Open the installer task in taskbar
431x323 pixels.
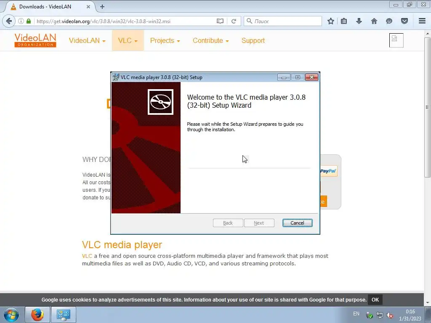tap(64, 315)
